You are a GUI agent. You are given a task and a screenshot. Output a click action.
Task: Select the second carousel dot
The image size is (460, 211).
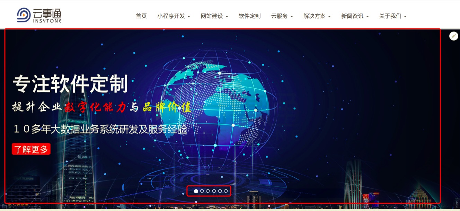pyautogui.click(x=202, y=191)
